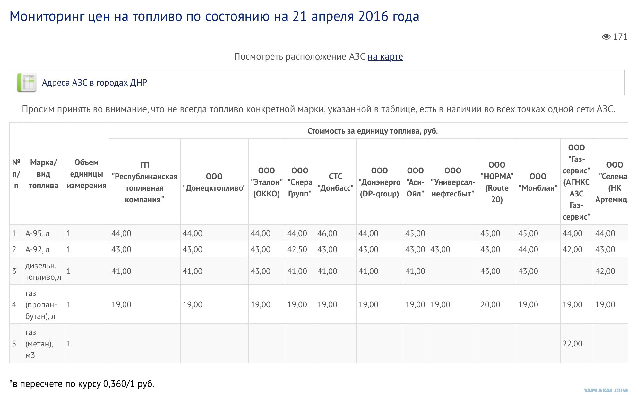This screenshot has width=636, height=400.
Task: Open 'Адреса АЗС в городах ДНР' file link
Action: tap(94, 83)
